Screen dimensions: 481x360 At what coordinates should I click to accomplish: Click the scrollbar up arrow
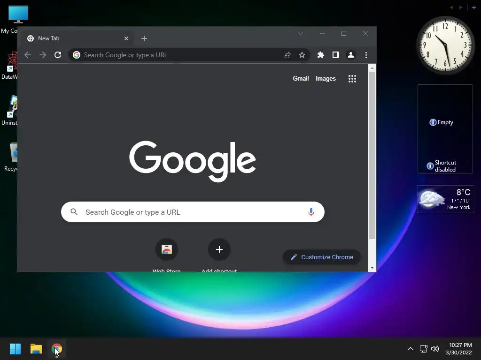coord(372,67)
